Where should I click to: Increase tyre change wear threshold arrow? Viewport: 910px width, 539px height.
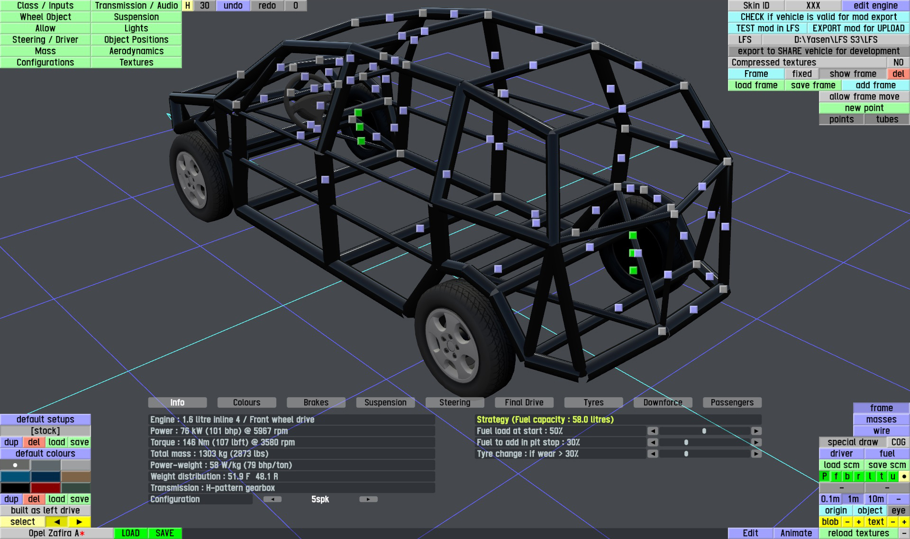point(756,454)
